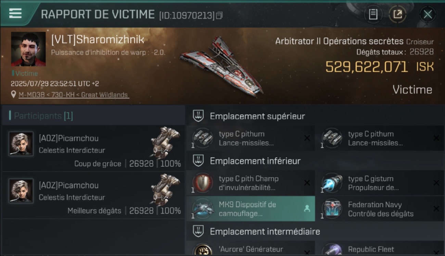Tap the Sharomizhnik victim portrait
The height and width of the screenshot is (256, 445).
[28, 49]
